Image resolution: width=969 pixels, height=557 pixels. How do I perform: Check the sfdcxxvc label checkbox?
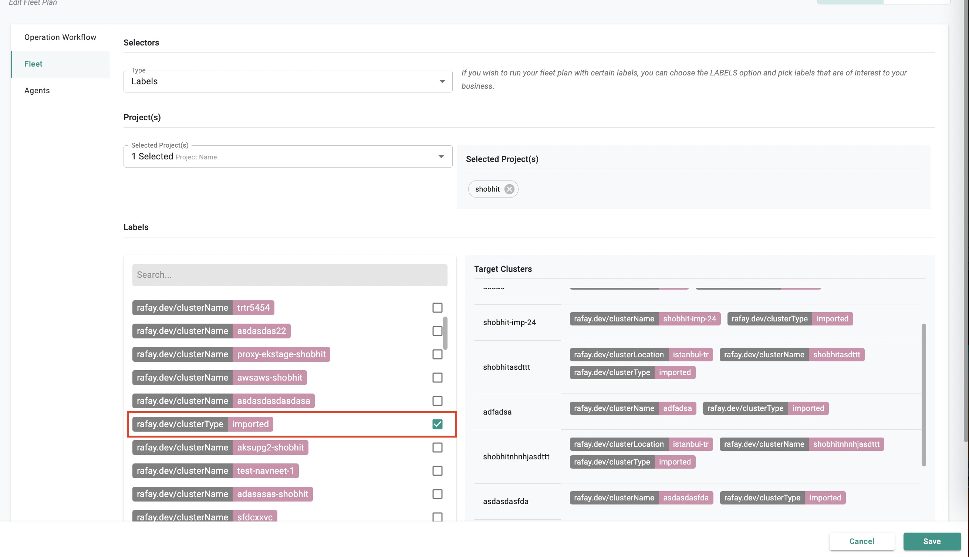[x=437, y=517]
